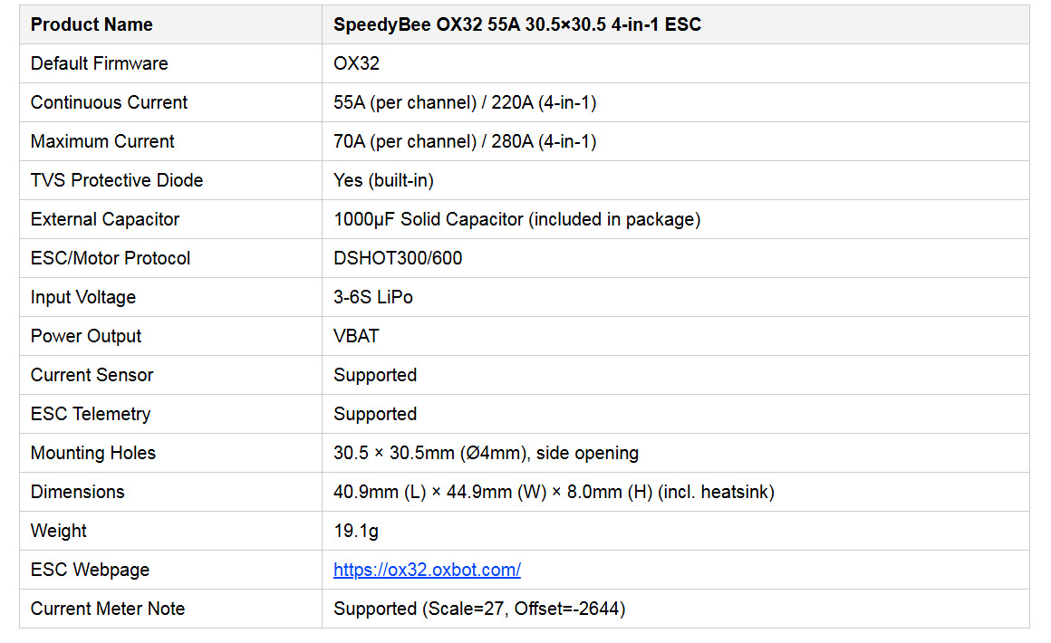Select the Input Voltage label

point(83,297)
